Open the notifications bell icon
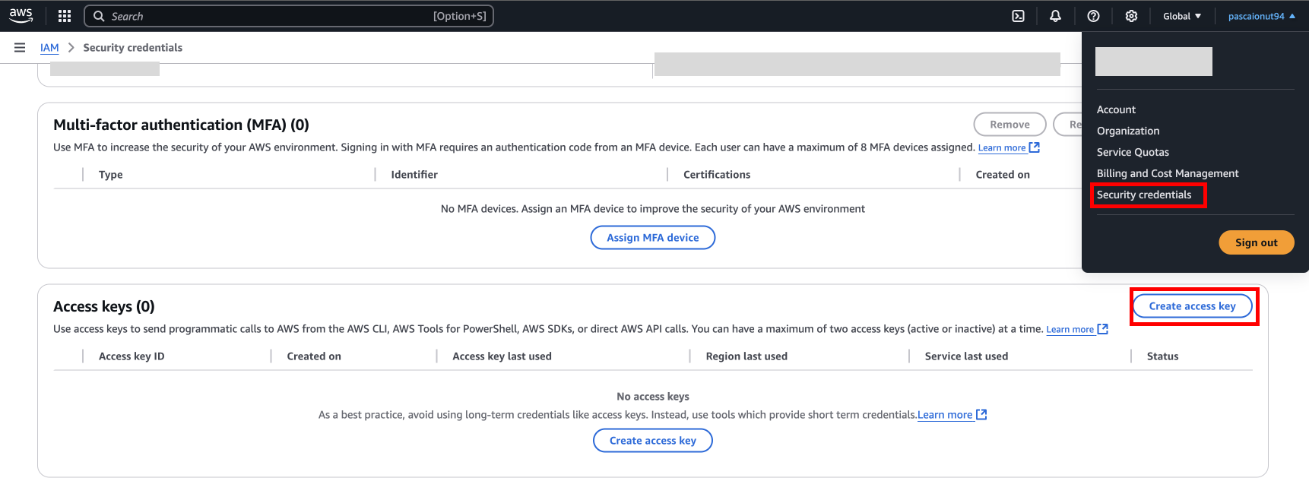Image resolution: width=1309 pixels, height=478 pixels. pos(1055,16)
